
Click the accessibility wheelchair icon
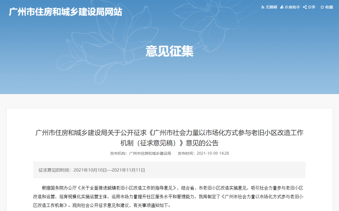263,7
